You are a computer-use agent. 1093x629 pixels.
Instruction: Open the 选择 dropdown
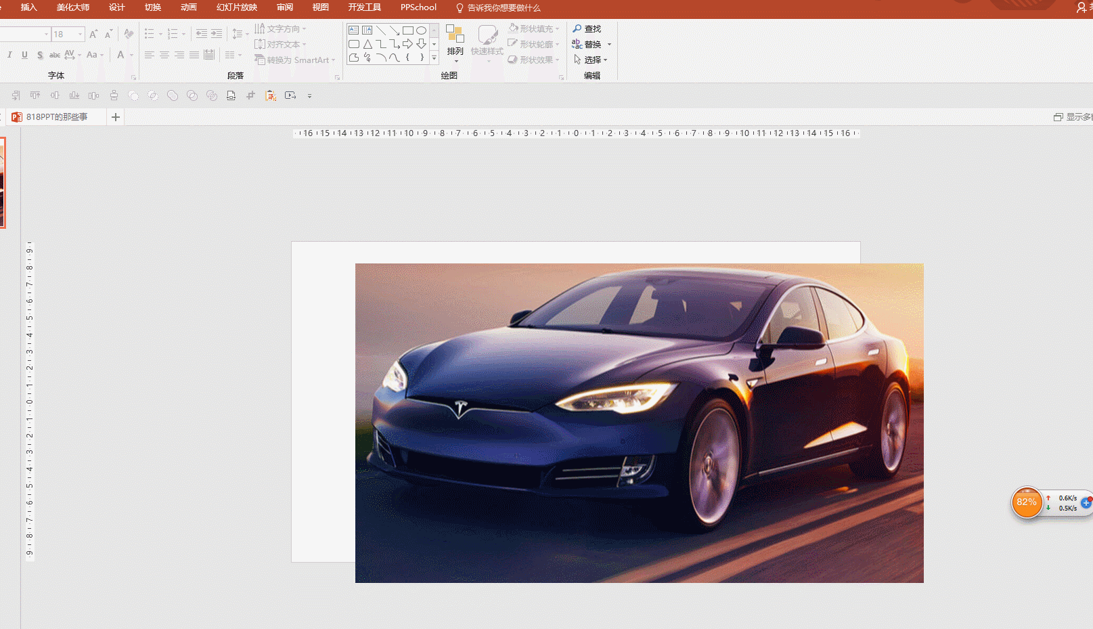[590, 60]
